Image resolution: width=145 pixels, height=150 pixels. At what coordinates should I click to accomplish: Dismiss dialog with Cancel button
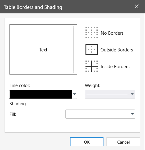click(x=123, y=142)
